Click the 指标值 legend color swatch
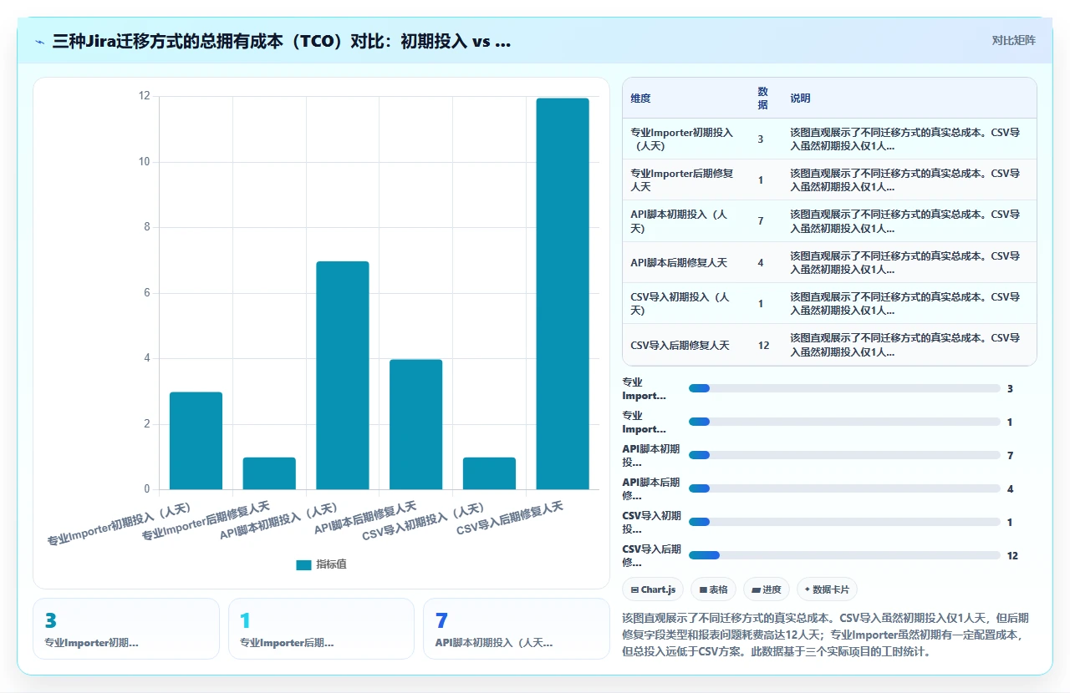 (303, 565)
